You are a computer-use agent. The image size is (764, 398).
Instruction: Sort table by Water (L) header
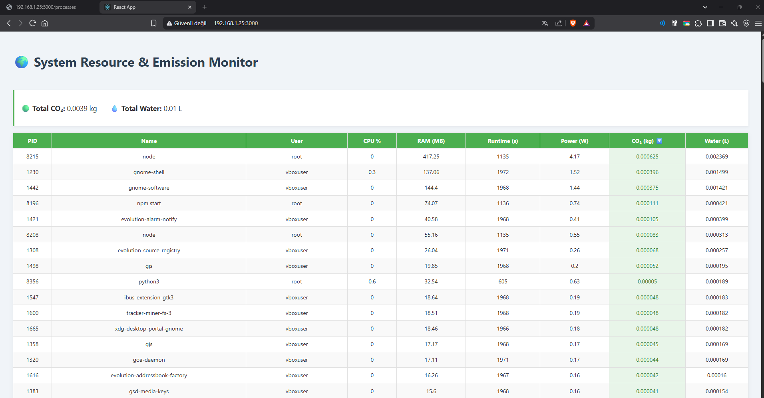coord(717,141)
